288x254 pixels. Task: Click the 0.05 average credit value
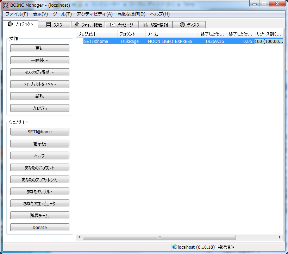click(248, 41)
